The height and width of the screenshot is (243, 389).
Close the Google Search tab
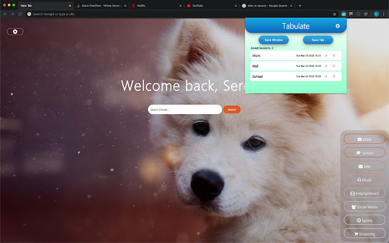(x=291, y=5)
